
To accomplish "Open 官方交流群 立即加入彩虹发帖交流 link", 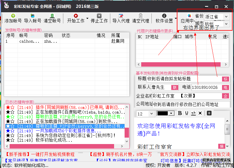I will (x=195, y=154).
